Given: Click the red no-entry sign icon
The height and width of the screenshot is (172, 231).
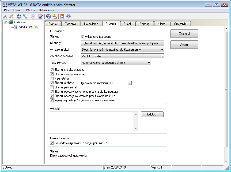Looking at the screenshot, I should 62,16.
